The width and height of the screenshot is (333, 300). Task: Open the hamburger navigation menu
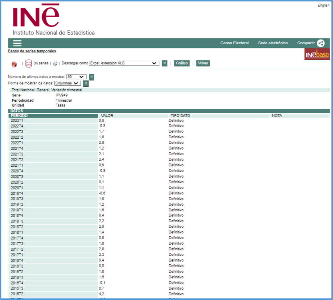pos(17,43)
